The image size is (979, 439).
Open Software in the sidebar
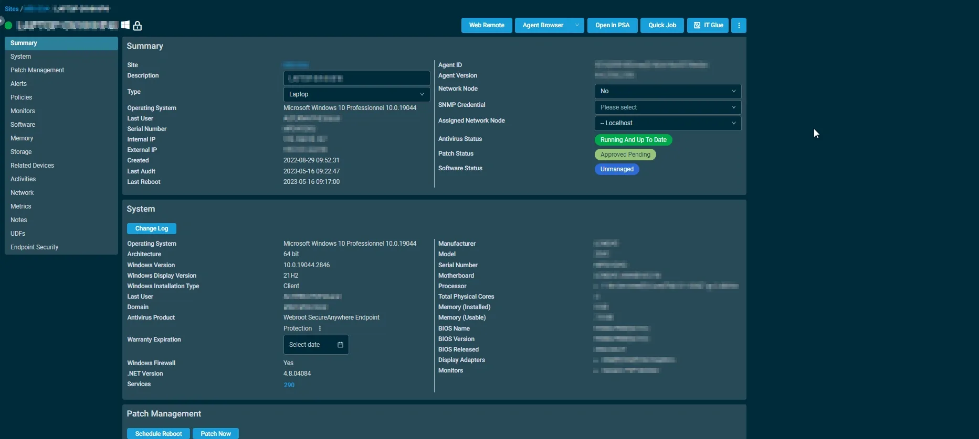pyautogui.click(x=61, y=125)
